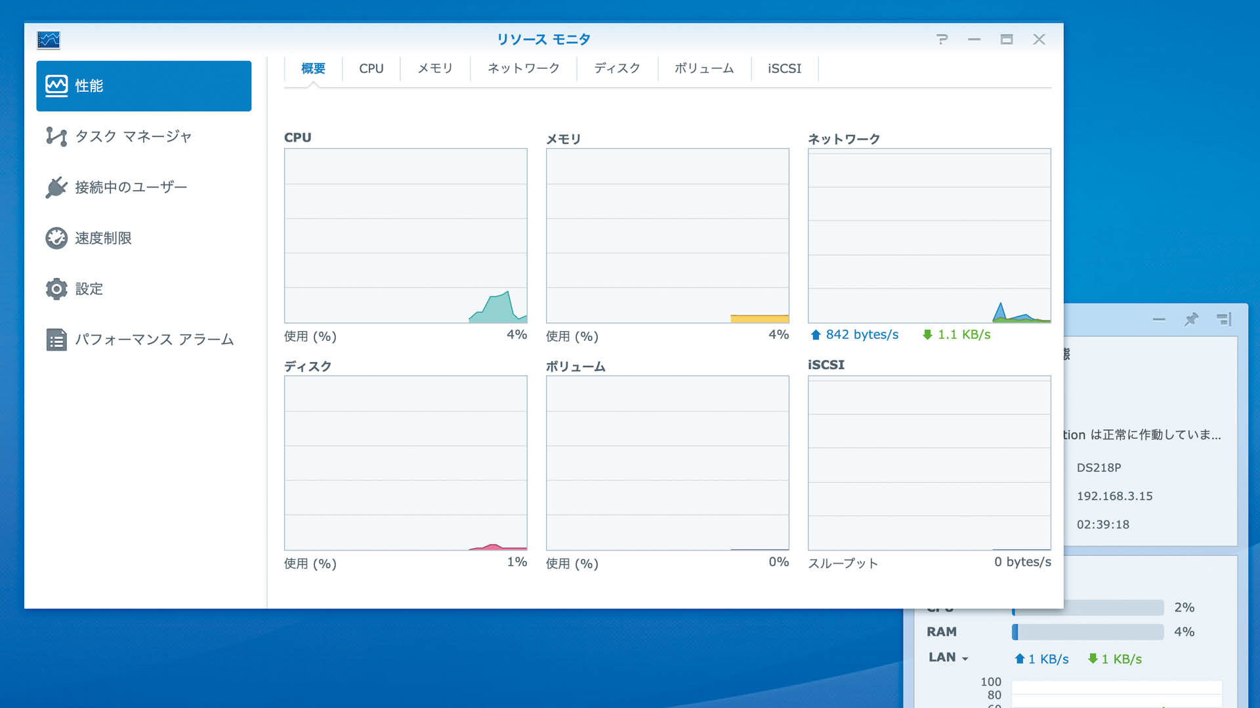
Task: Switch to the ボリューム tab
Action: [704, 68]
